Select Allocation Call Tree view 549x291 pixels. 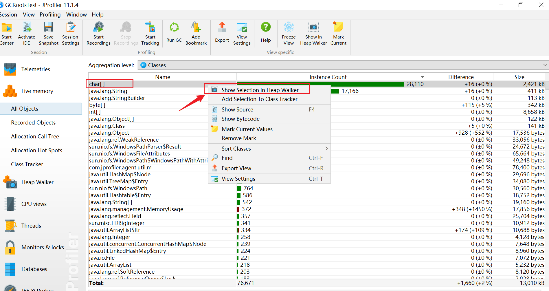point(35,136)
